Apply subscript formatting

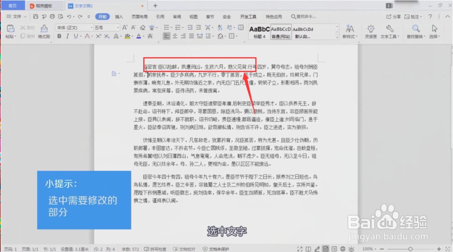point(107,36)
